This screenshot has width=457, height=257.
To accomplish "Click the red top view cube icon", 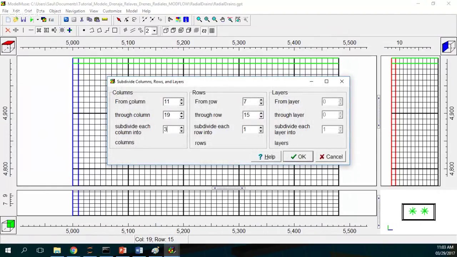I will point(8,46).
